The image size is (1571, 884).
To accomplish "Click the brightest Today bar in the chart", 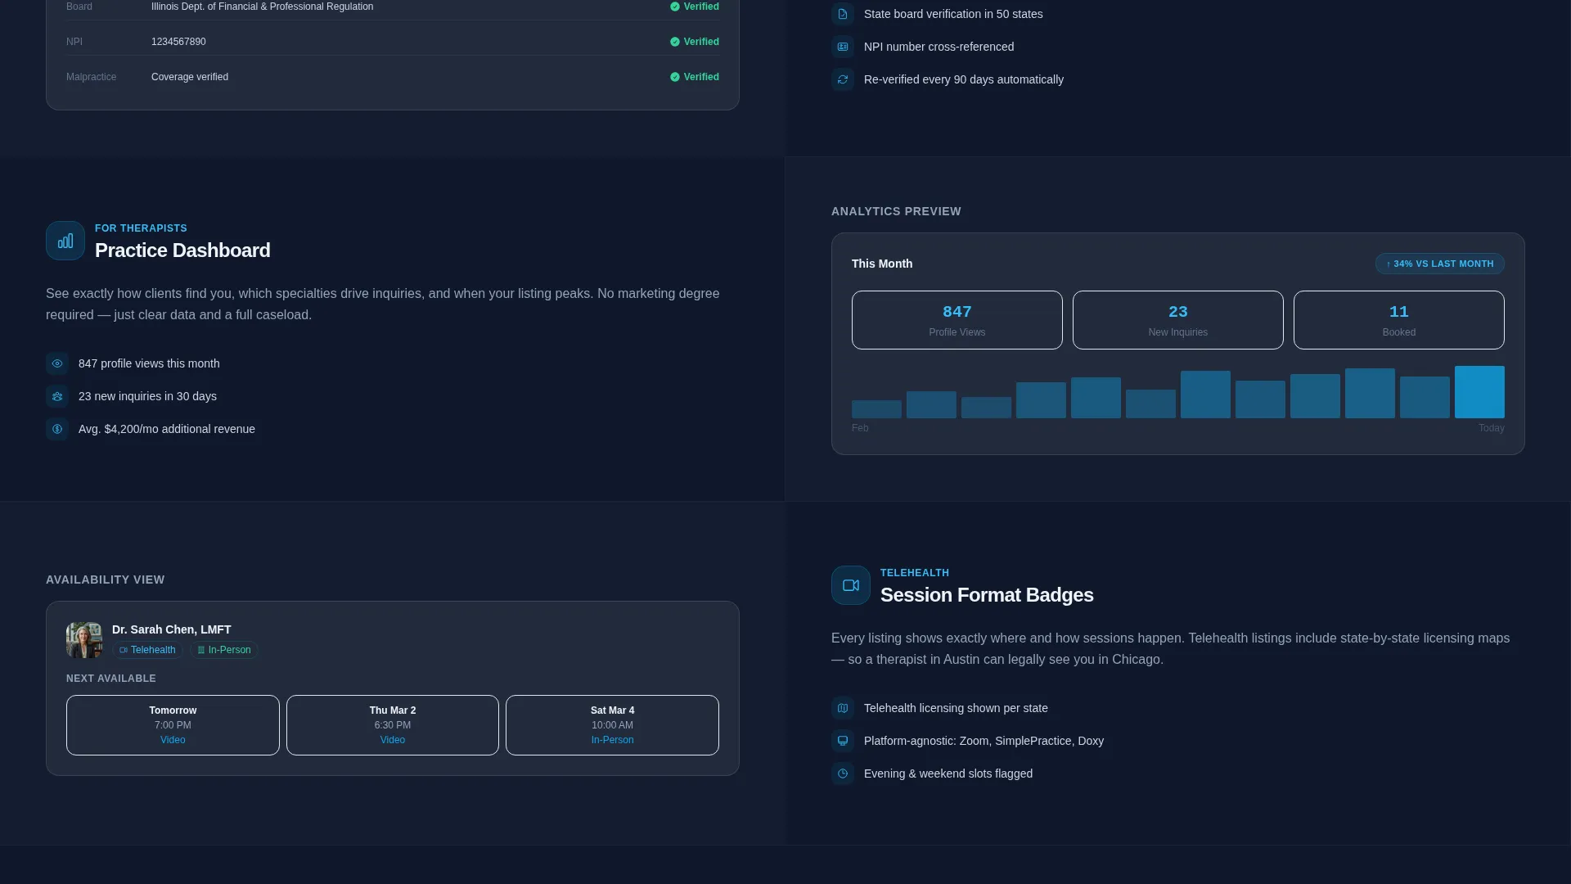I will click(1479, 392).
